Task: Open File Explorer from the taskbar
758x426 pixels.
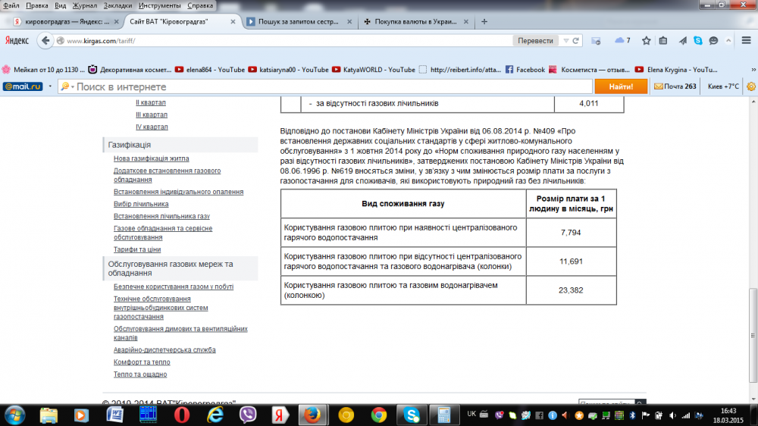Action: pos(49,415)
